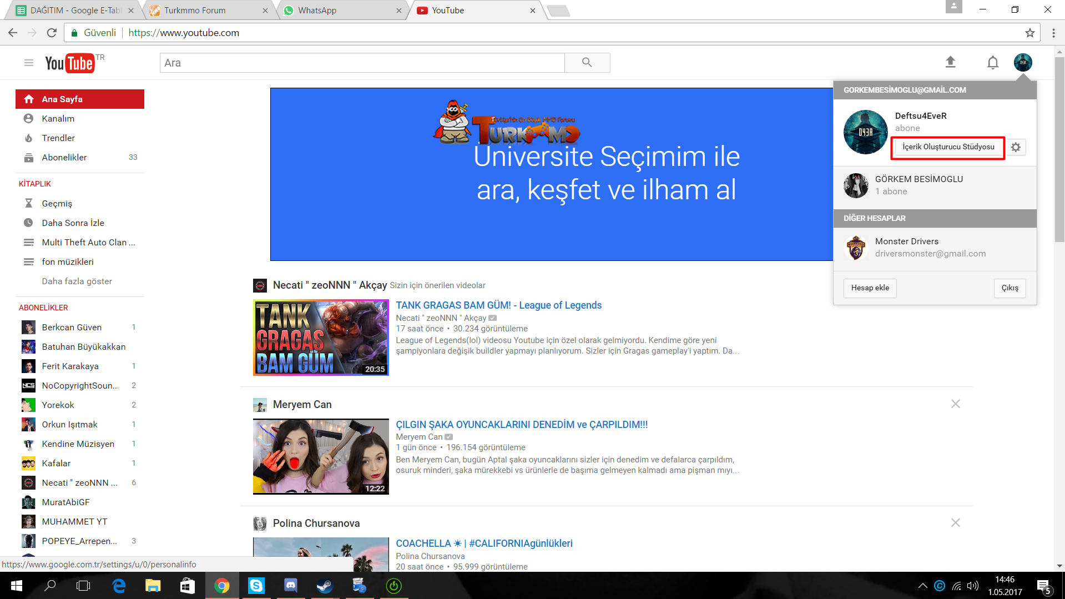The height and width of the screenshot is (599, 1065).
Task: Open Kanalım in sidebar
Action: pos(80,118)
